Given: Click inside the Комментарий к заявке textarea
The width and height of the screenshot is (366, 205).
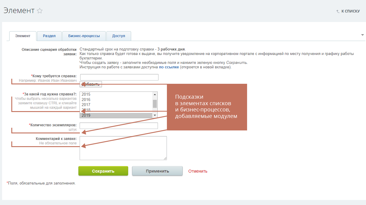Looking at the screenshot, I should (x=123, y=148).
